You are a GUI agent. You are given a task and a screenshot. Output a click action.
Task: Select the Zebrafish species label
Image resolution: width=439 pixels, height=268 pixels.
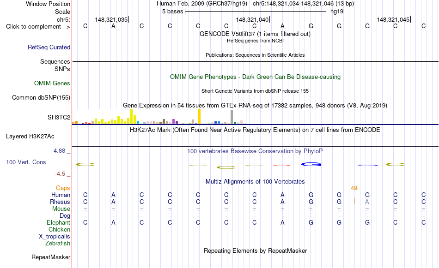click(58, 244)
